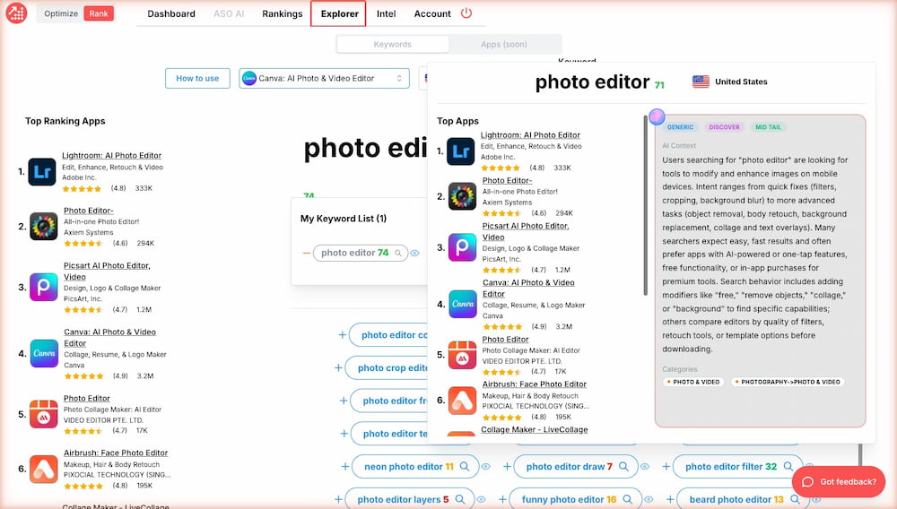Open the Explorer tab
The height and width of the screenshot is (509, 897).
coord(339,13)
